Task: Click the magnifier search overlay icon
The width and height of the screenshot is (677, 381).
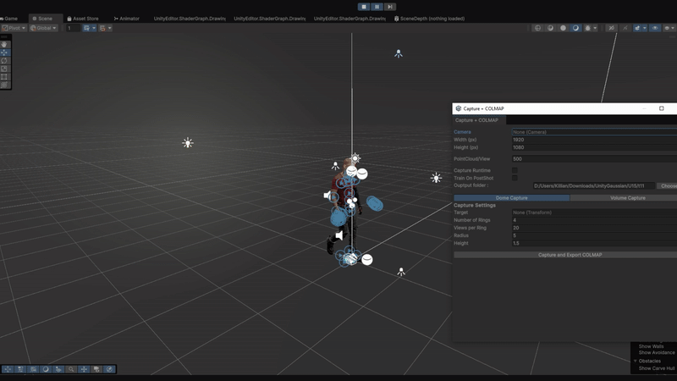Action: (71, 369)
